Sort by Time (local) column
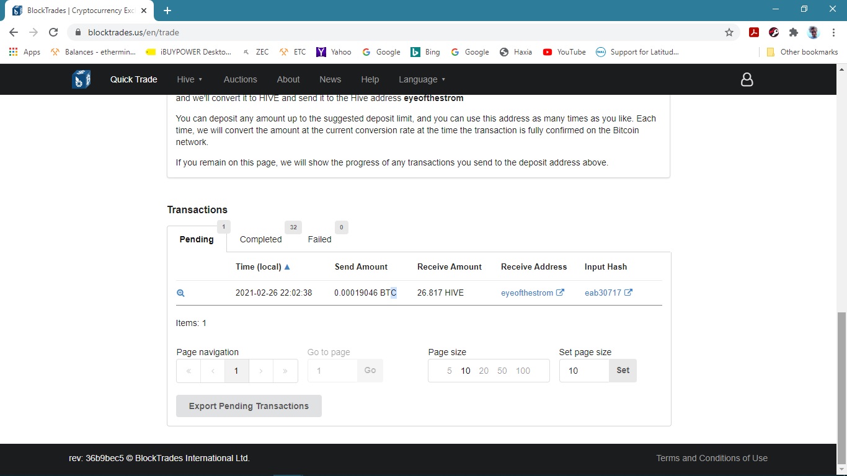The width and height of the screenshot is (847, 476). (x=263, y=267)
